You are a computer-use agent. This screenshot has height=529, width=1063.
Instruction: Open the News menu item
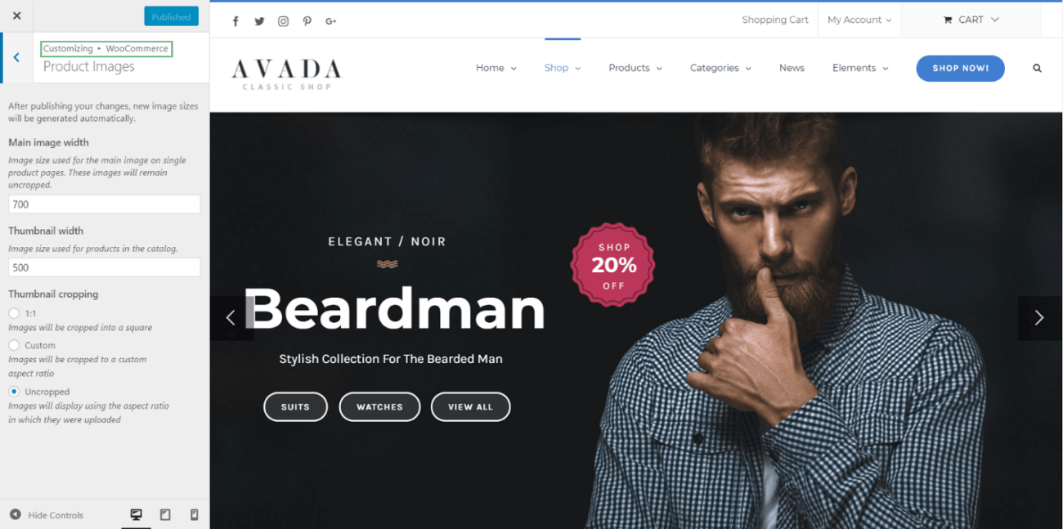(792, 68)
